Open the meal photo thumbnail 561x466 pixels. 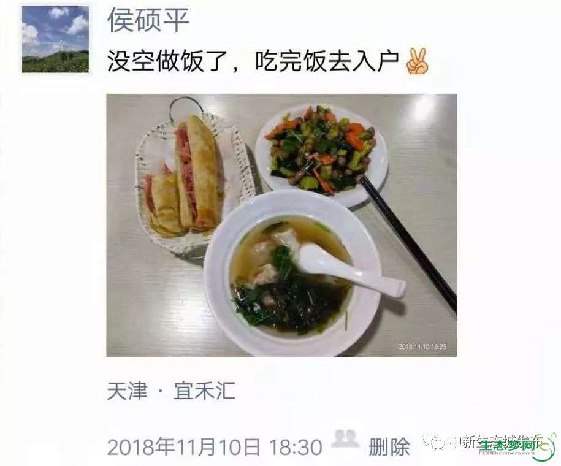281,225
